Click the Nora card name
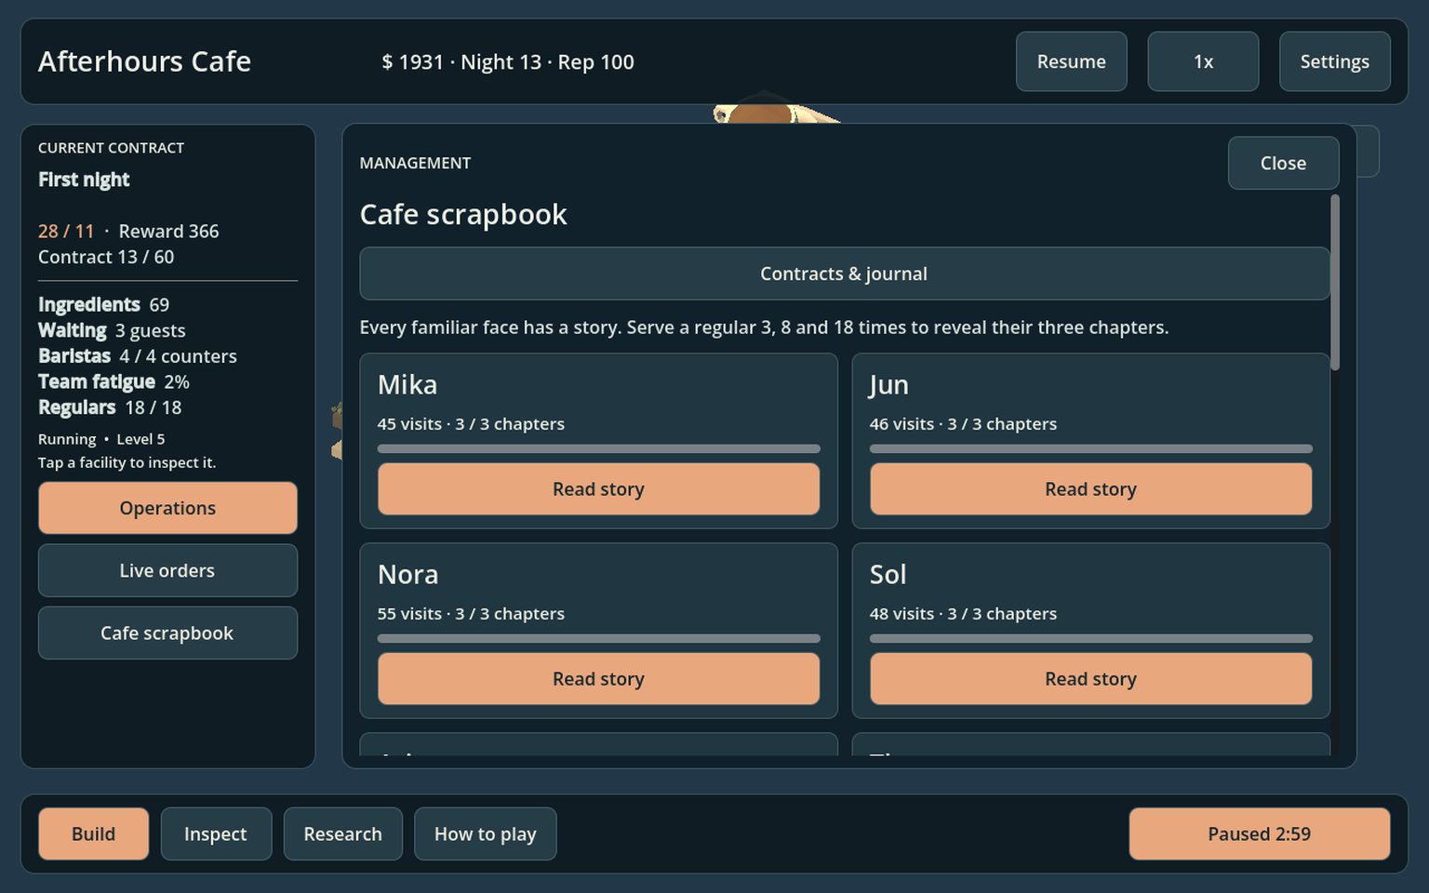The image size is (1429, 893). tap(408, 575)
